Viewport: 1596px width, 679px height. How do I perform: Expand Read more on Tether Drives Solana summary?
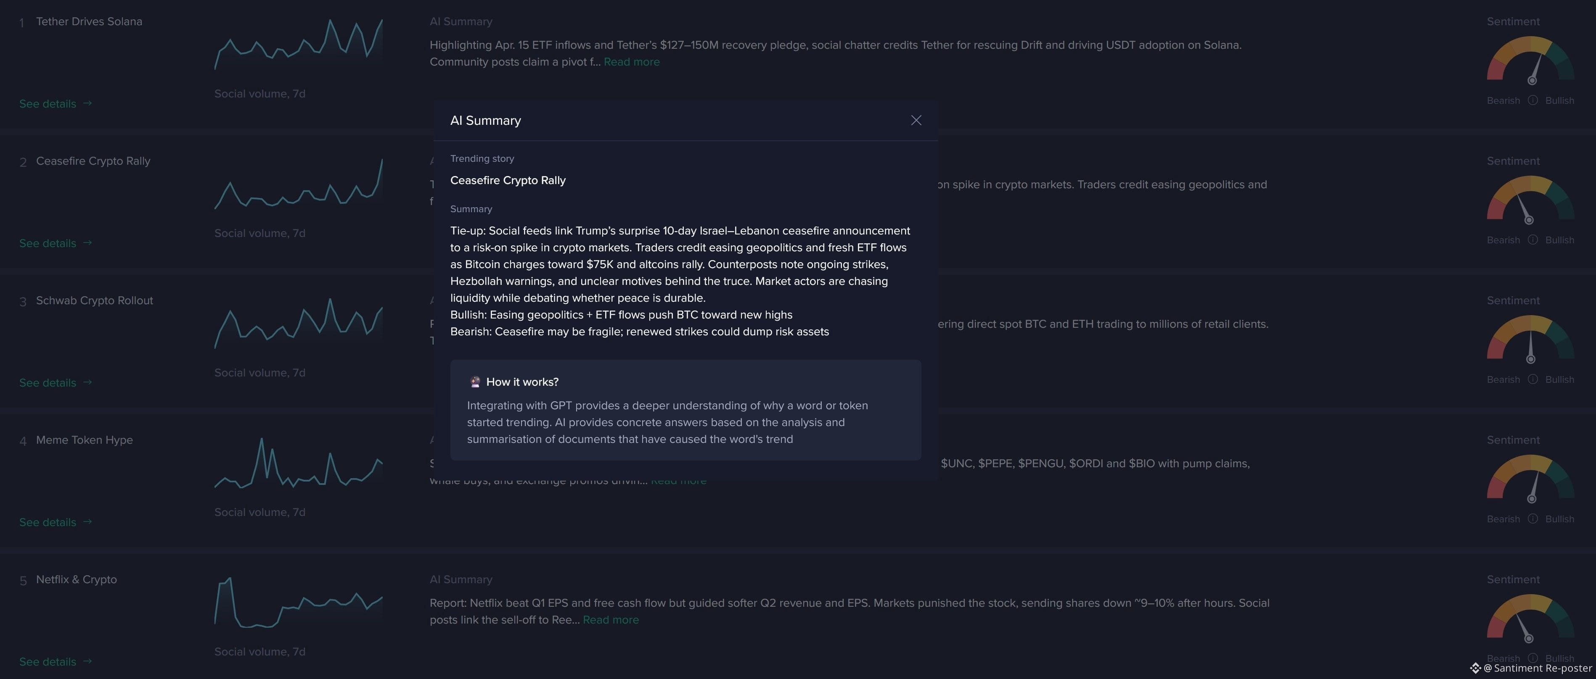pos(631,62)
